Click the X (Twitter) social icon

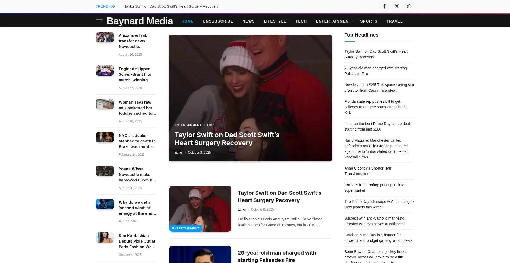pyautogui.click(x=397, y=6)
